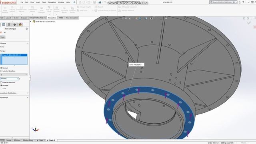The height and width of the screenshot is (144, 256).
Task: Open the File menu
Action: (22, 2)
